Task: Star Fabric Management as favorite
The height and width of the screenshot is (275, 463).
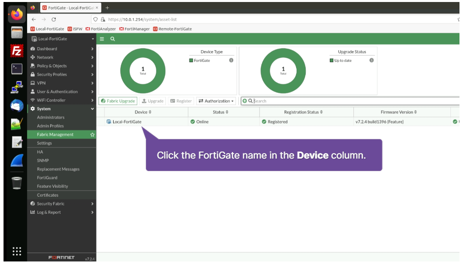Action: coord(92,134)
